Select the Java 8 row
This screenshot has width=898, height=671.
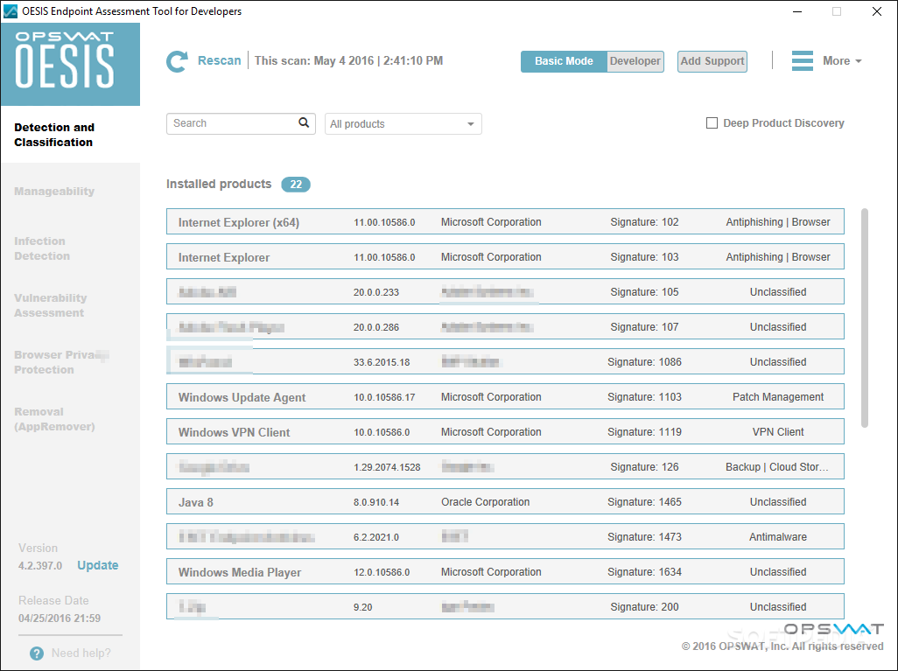[505, 501]
